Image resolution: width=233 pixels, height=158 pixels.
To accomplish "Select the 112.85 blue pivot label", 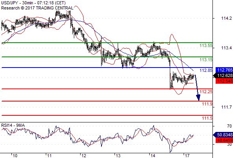I will pos(206,70).
